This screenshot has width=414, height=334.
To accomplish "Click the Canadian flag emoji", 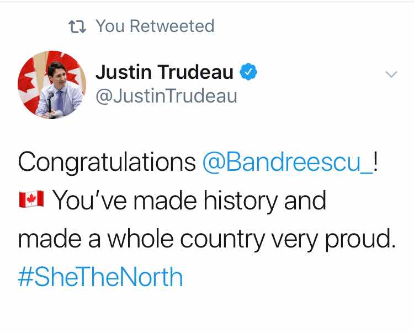I will (31, 200).
